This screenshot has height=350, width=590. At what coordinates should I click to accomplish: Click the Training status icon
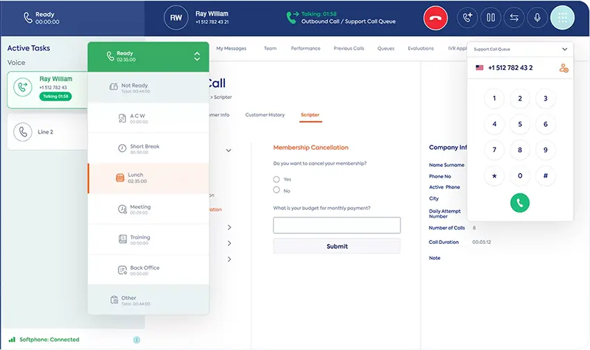[123, 239]
